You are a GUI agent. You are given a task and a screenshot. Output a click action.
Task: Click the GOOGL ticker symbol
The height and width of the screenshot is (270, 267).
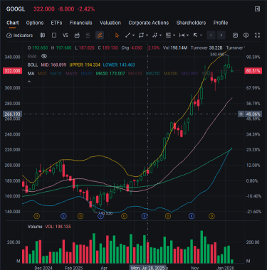[16, 9]
